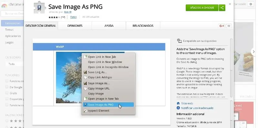Switch to the Opiniones tab
The image size is (258, 128).
[x=75, y=26]
